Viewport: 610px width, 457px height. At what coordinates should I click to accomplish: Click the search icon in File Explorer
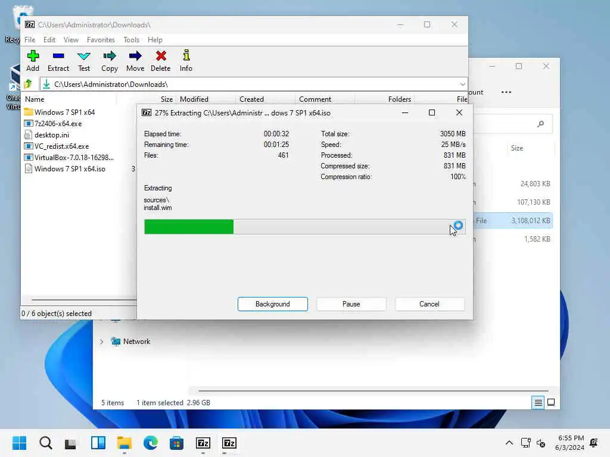(540, 124)
